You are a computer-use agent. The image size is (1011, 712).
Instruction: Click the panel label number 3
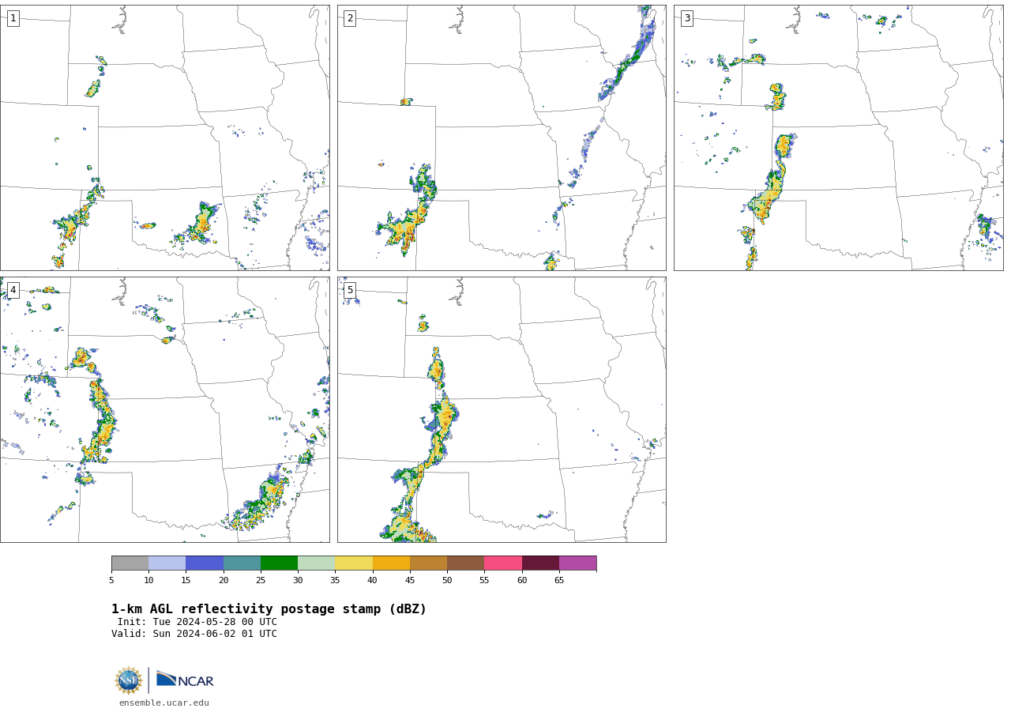687,18
